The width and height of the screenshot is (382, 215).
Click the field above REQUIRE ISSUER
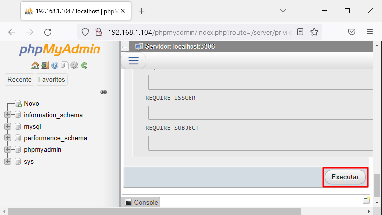(x=260, y=82)
